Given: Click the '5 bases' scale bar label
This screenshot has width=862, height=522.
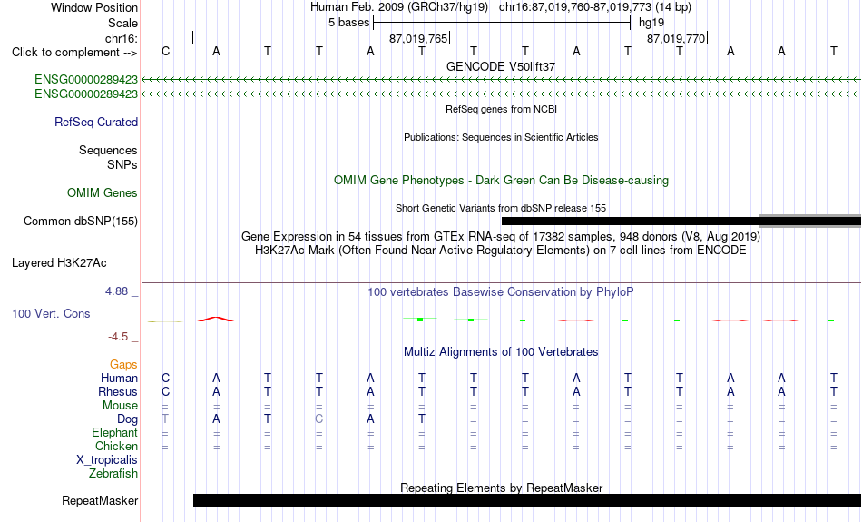Looking at the screenshot, I should coord(349,23).
